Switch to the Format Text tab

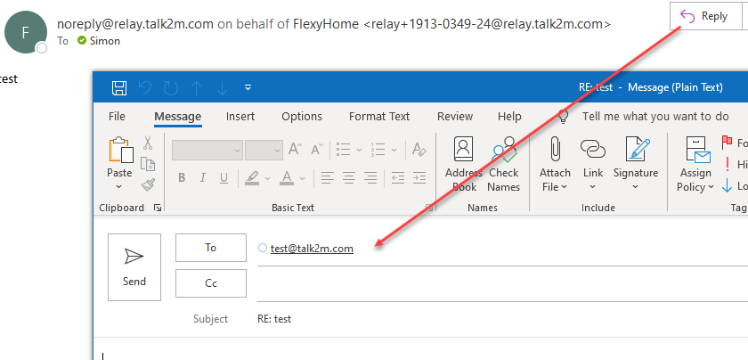(x=379, y=117)
